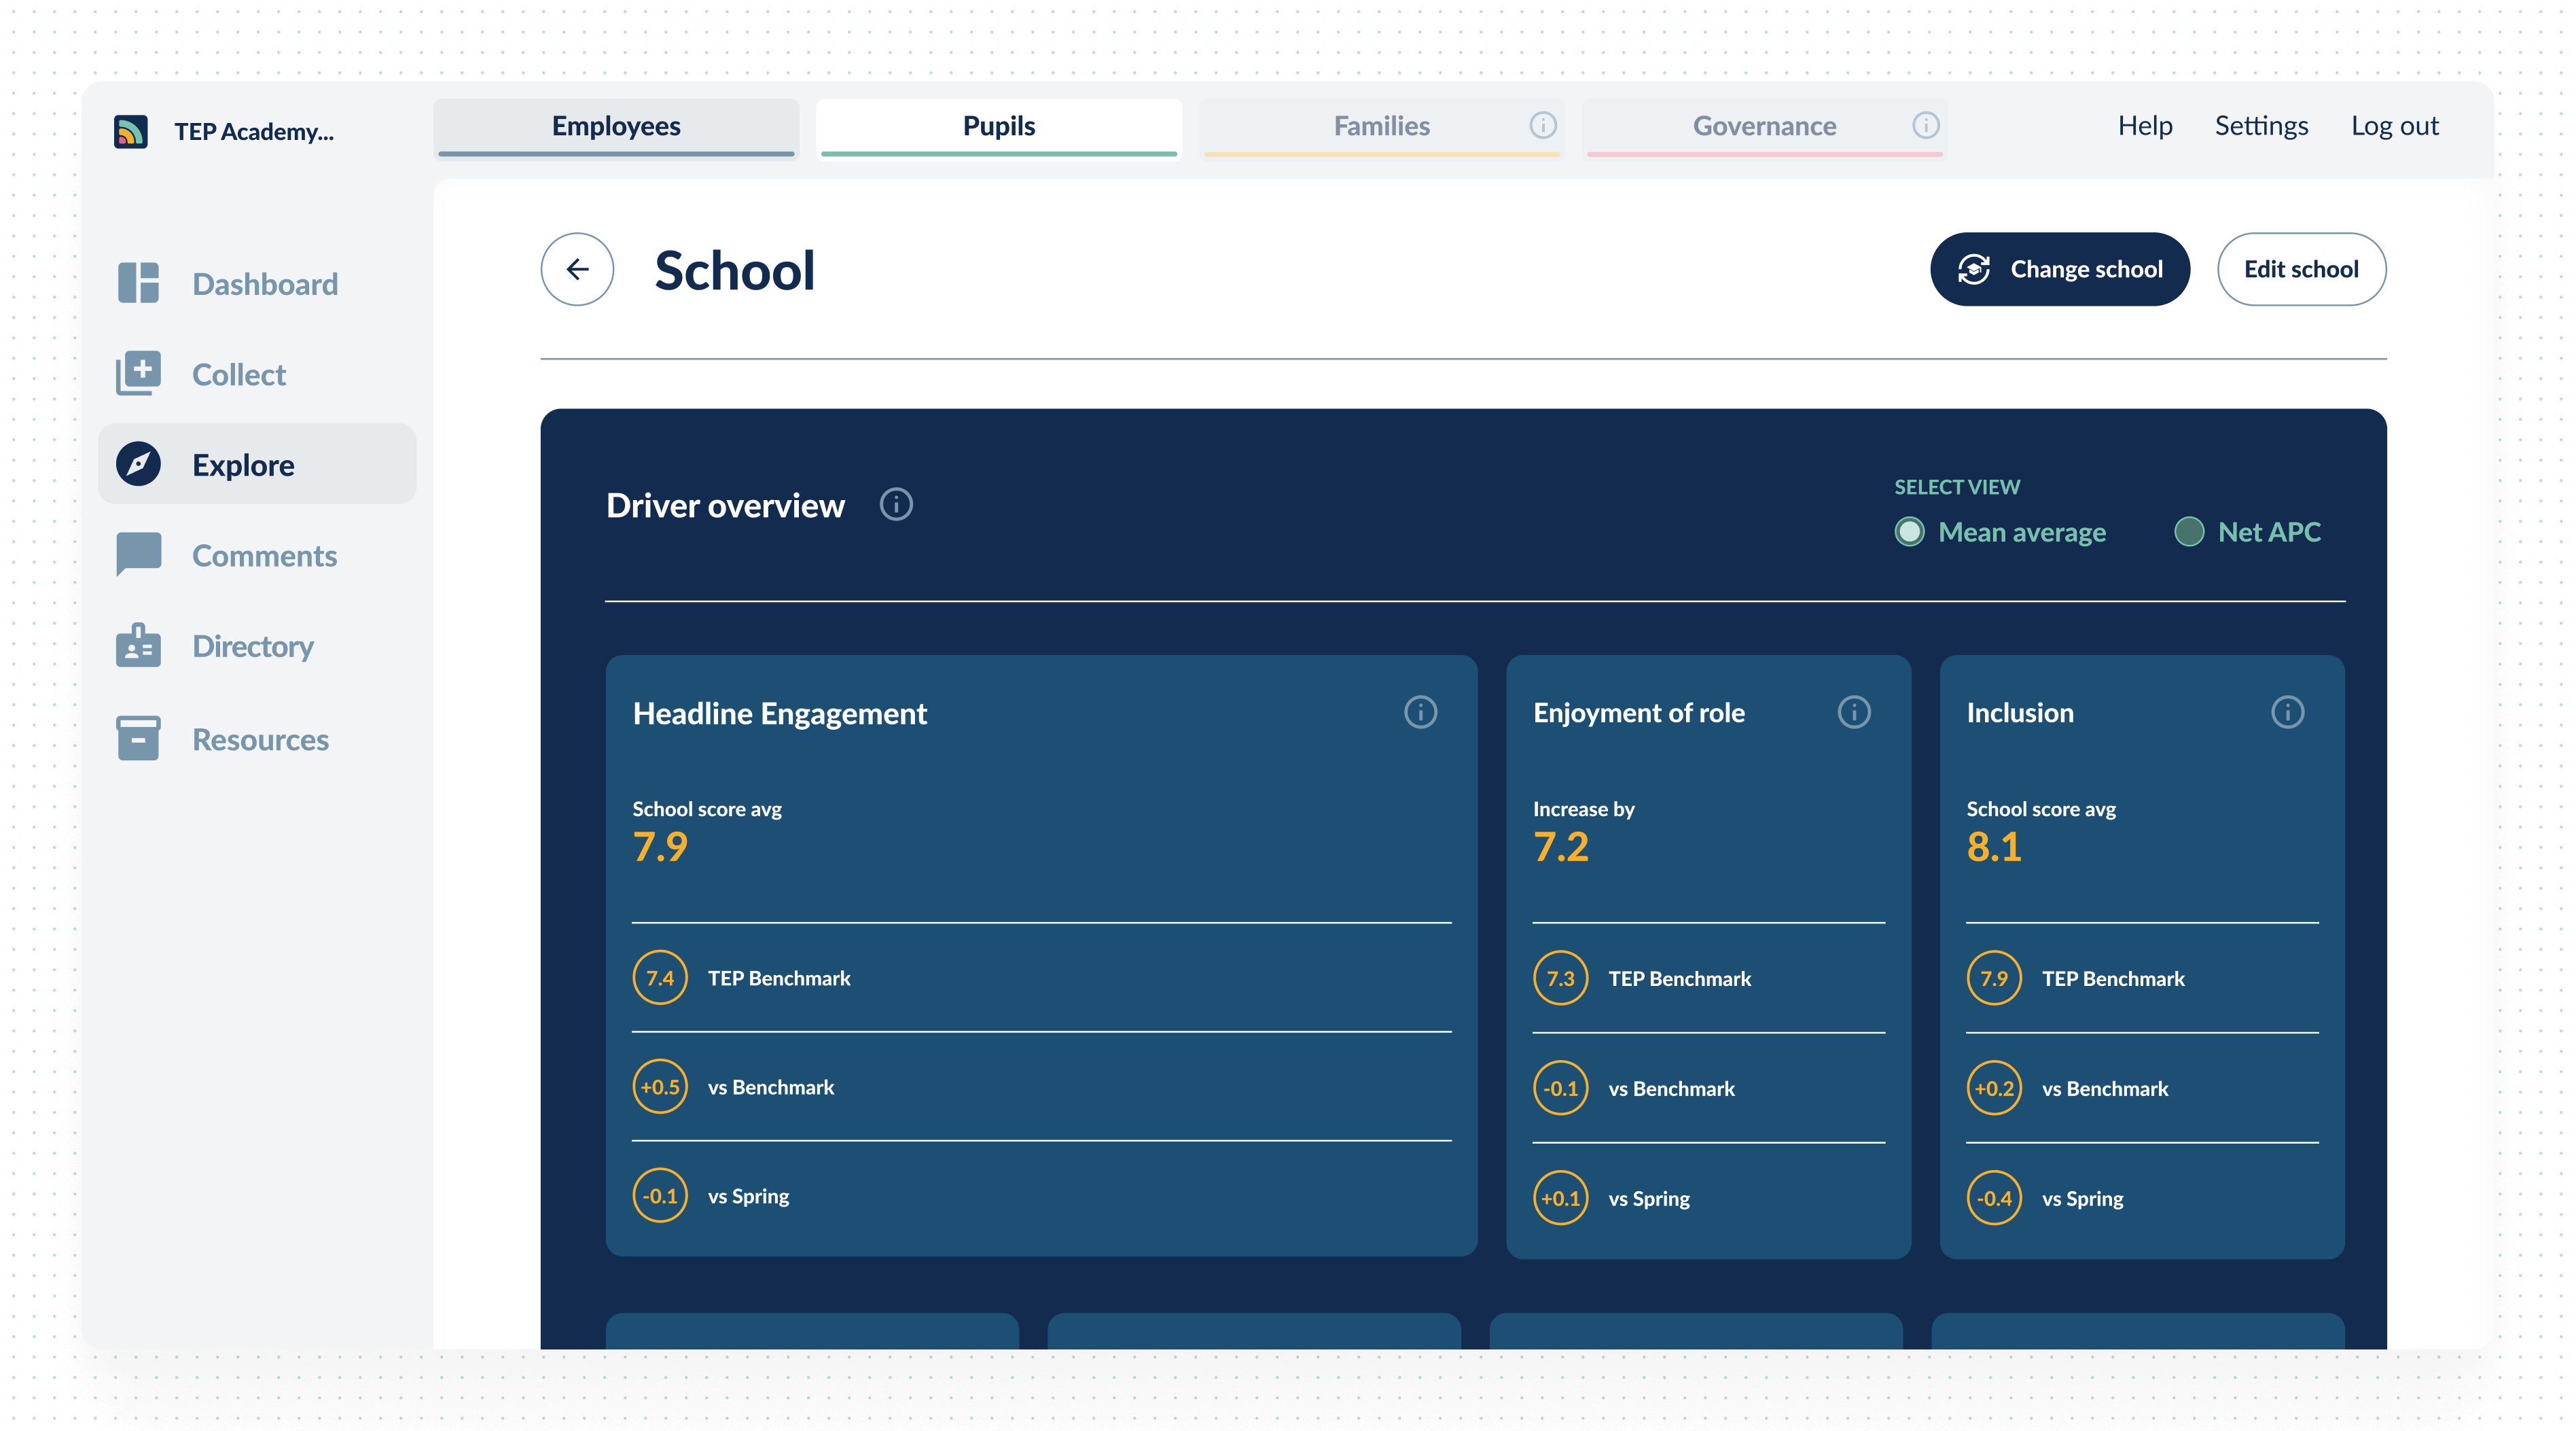Open the Settings link
This screenshot has width=2576, height=1431.
coord(2261,126)
